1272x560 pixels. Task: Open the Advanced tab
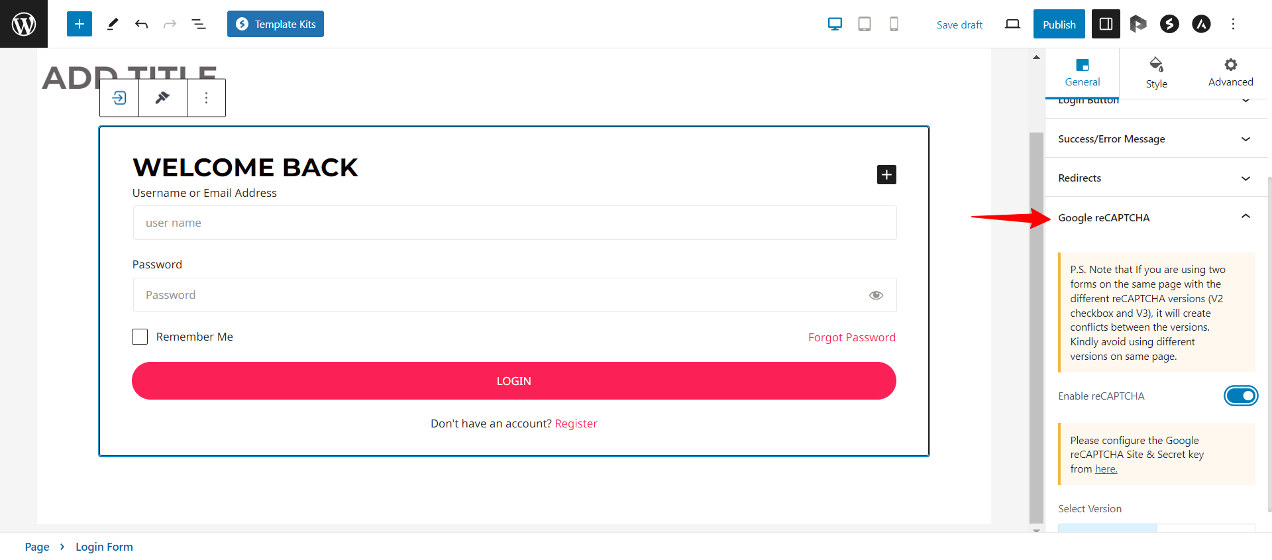point(1230,73)
